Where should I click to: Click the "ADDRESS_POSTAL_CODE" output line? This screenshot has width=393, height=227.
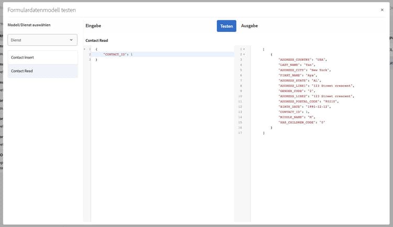click(x=309, y=101)
